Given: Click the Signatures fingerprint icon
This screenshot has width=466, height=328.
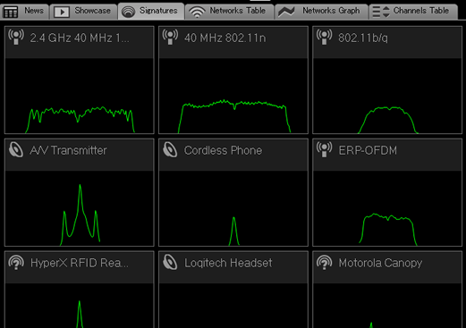Looking at the screenshot, I should coord(128,12).
